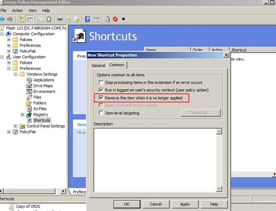Open the Registry preference item

[x=40, y=115]
